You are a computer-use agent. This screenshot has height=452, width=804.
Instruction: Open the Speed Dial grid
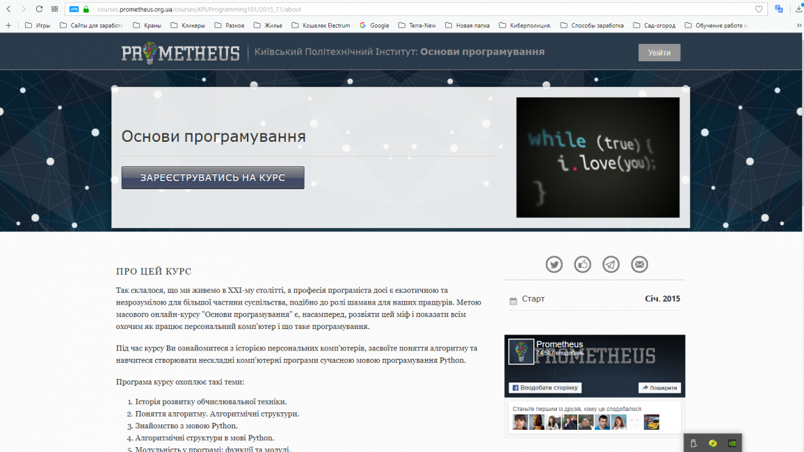click(54, 9)
